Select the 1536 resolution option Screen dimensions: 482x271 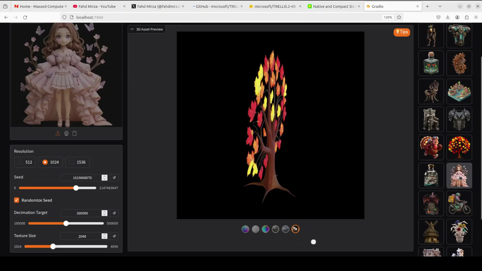click(x=77, y=162)
